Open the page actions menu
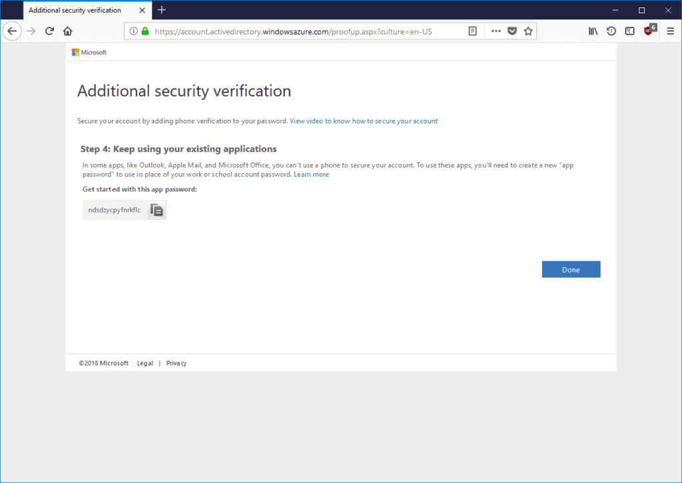 (x=496, y=31)
